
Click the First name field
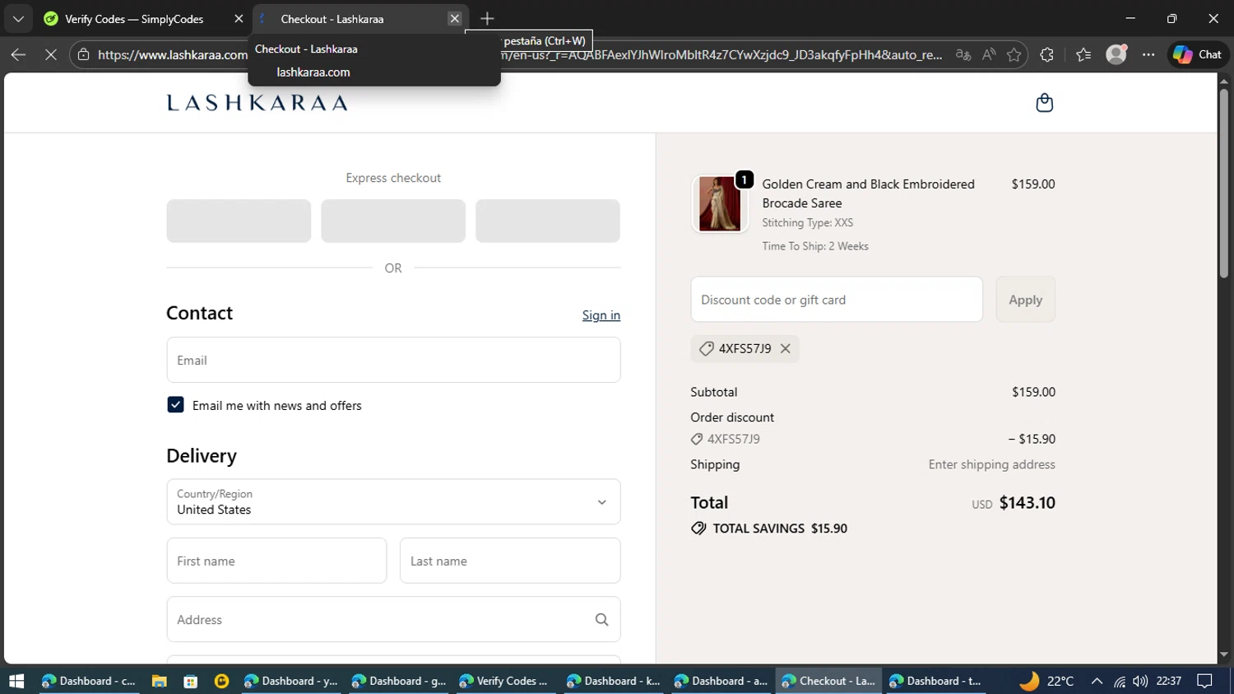(276, 561)
